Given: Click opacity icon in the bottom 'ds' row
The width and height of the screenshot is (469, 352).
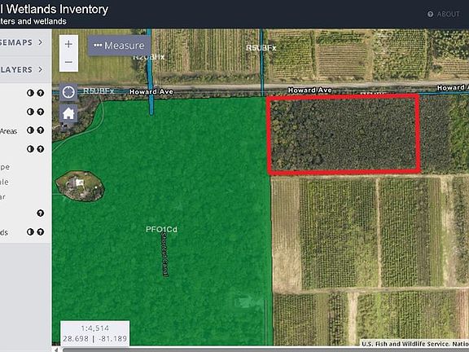Looking at the screenshot, I should click(x=30, y=231).
